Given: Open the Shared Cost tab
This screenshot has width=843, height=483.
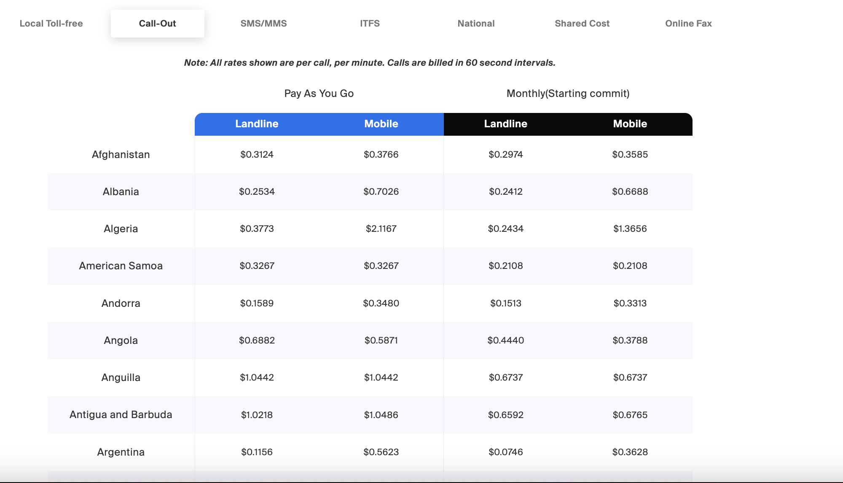Looking at the screenshot, I should pyautogui.click(x=582, y=24).
